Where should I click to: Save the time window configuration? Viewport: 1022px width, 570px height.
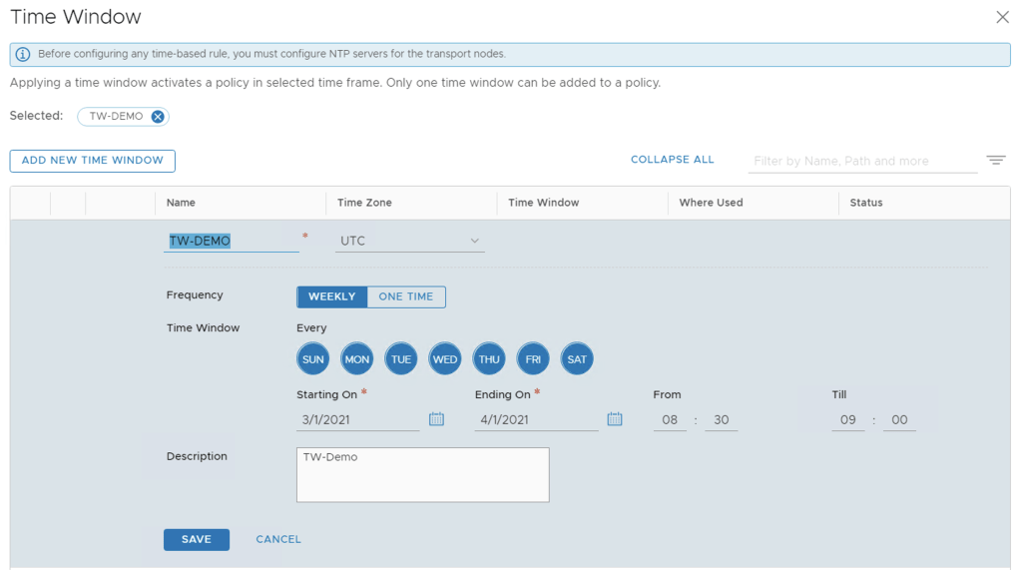pos(197,539)
